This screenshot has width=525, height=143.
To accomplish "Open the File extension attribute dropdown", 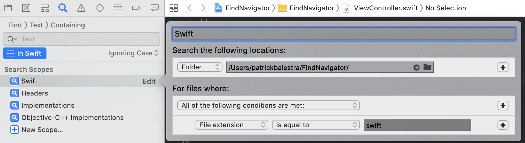I will pyautogui.click(x=232, y=125).
